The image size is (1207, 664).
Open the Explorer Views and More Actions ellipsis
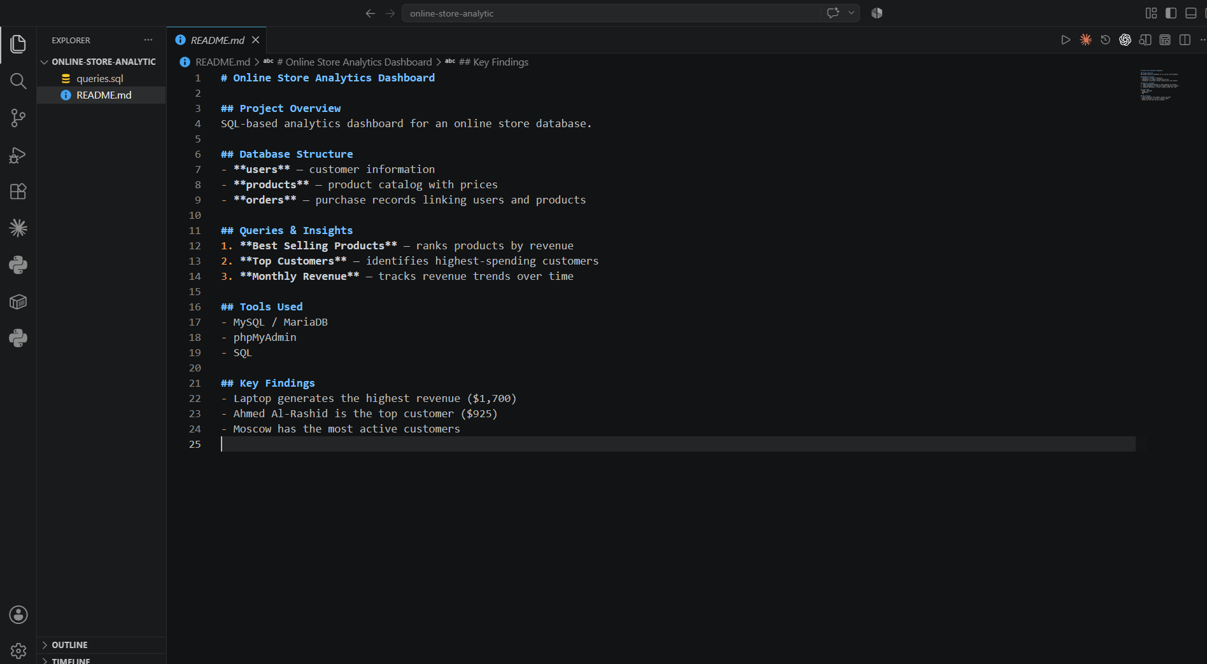pos(148,39)
